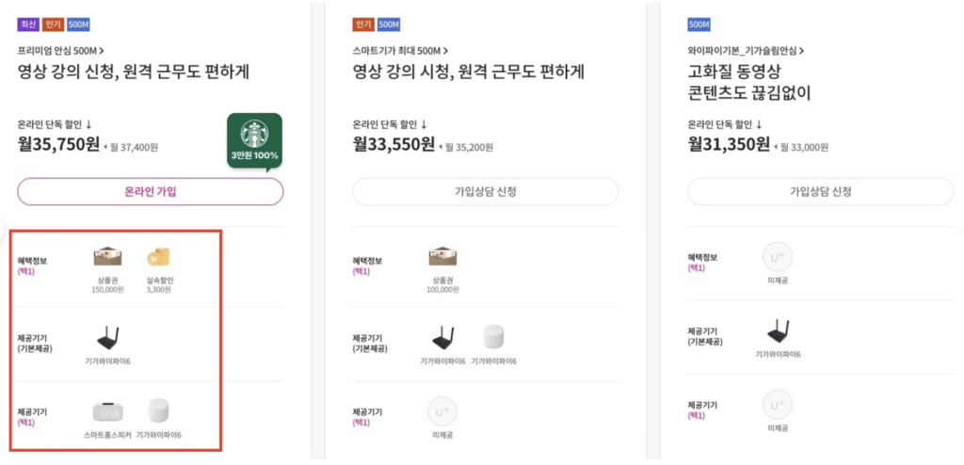The height and width of the screenshot is (465, 964).
Task: Click the white 기가와이파이6 mesh device in middle plan
Action: 493,337
